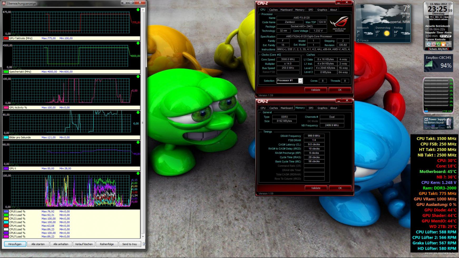459x258 pixels.
Task: Click the Stoppuhr label in clock widget
Action: [431, 33]
